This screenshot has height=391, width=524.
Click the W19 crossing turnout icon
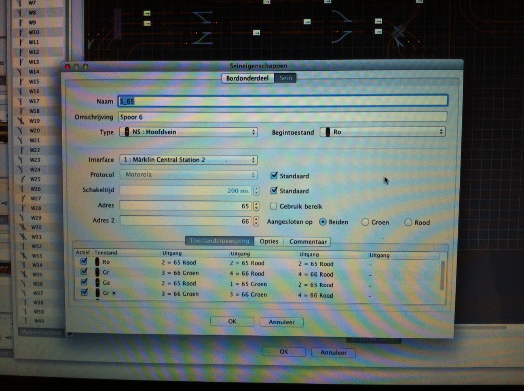click(21, 121)
